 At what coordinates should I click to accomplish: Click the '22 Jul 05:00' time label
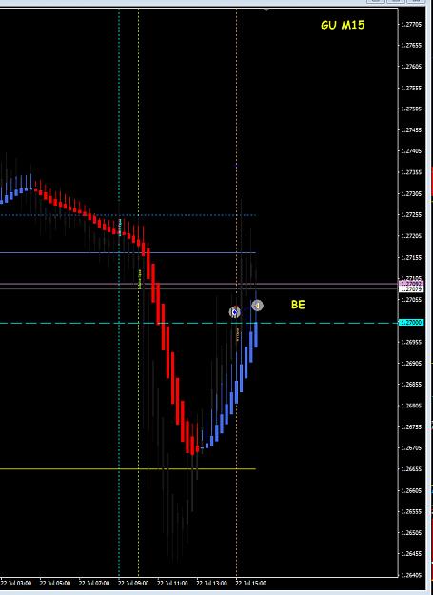coord(55,583)
